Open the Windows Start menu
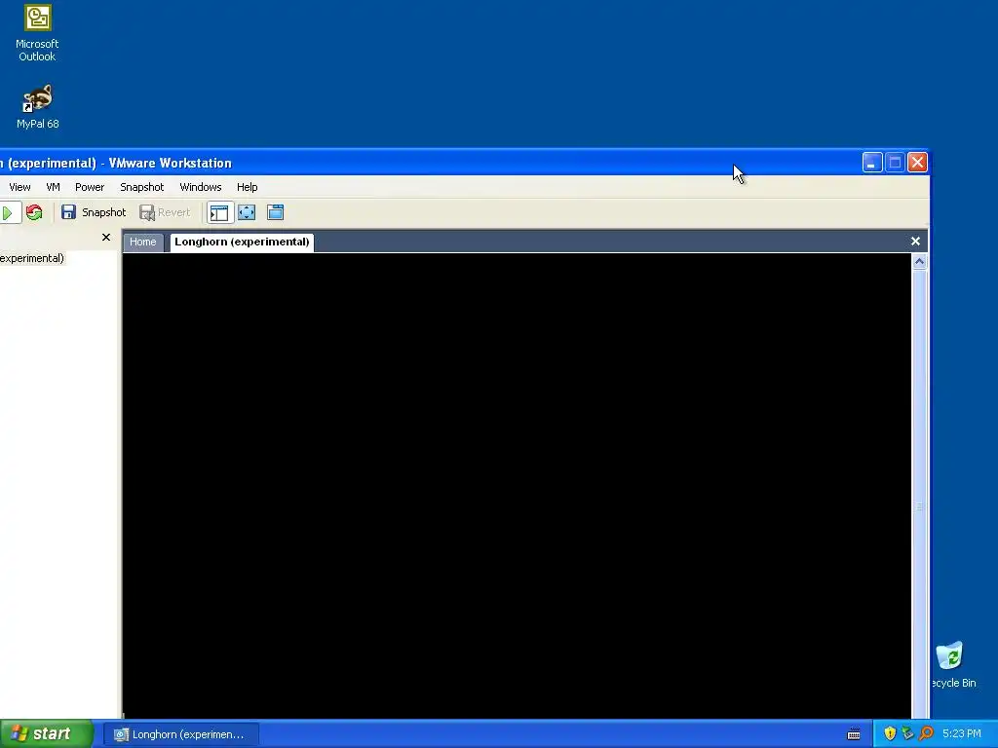The height and width of the screenshot is (748, 998). tap(47, 733)
